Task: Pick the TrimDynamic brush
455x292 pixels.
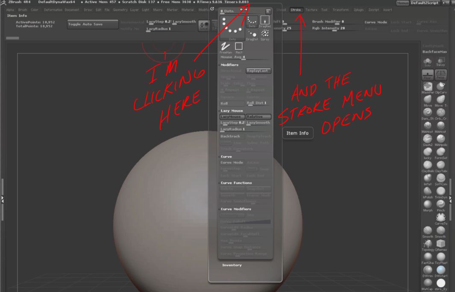Action: pyautogui.click(x=441, y=193)
